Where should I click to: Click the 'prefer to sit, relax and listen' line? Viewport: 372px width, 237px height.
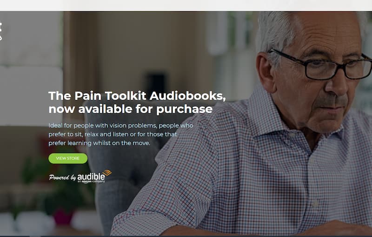click(113, 134)
